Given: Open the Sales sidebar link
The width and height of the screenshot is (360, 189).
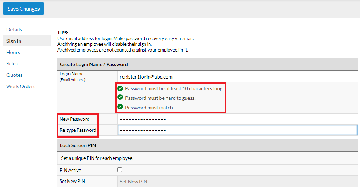Looking at the screenshot, I should [x=12, y=64].
